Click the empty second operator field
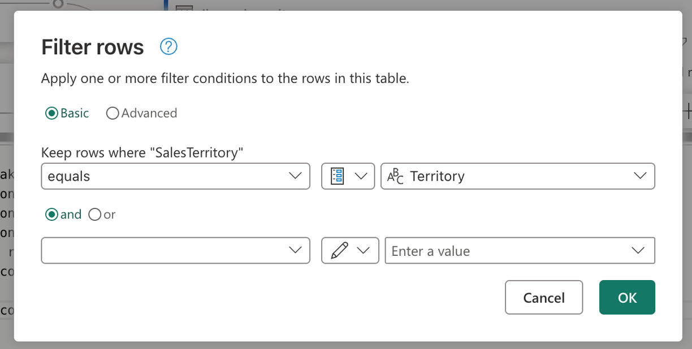 coord(158,250)
